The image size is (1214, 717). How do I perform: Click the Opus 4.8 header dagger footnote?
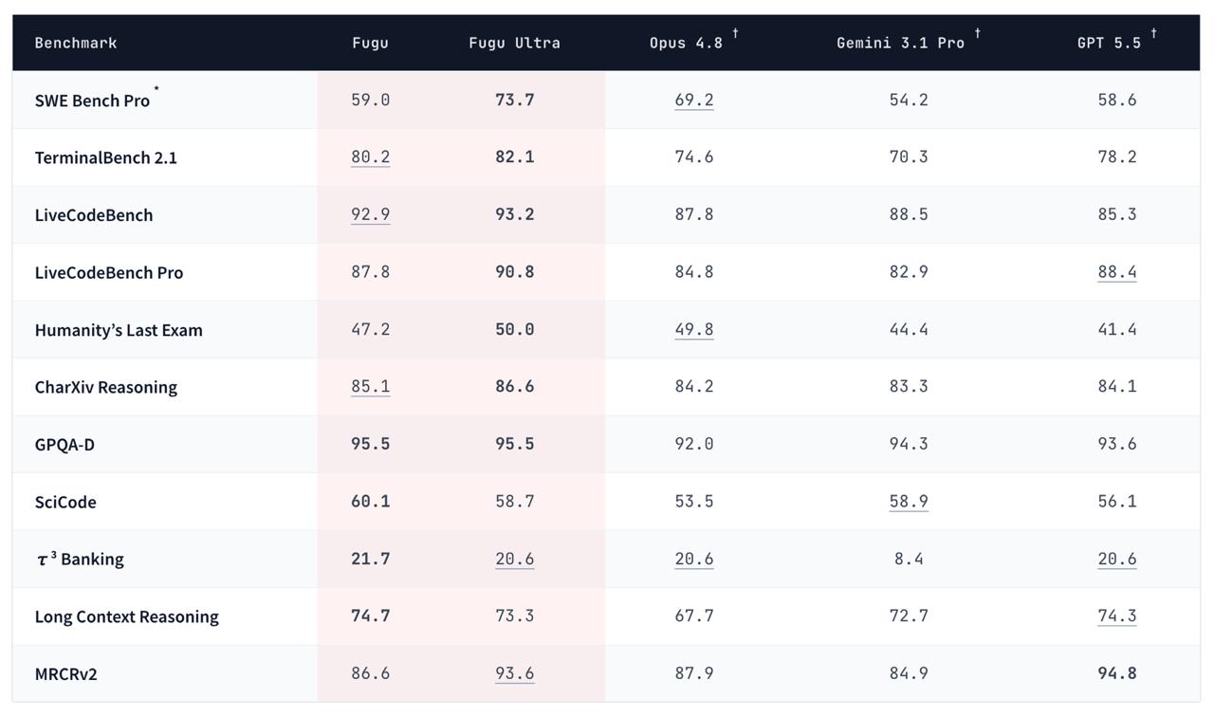click(x=735, y=33)
